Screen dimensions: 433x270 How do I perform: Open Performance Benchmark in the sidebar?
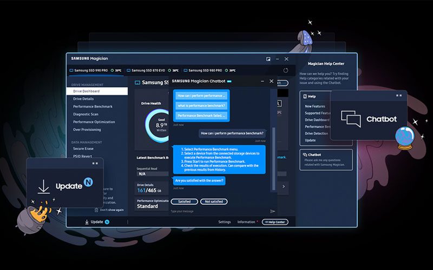tap(93, 106)
